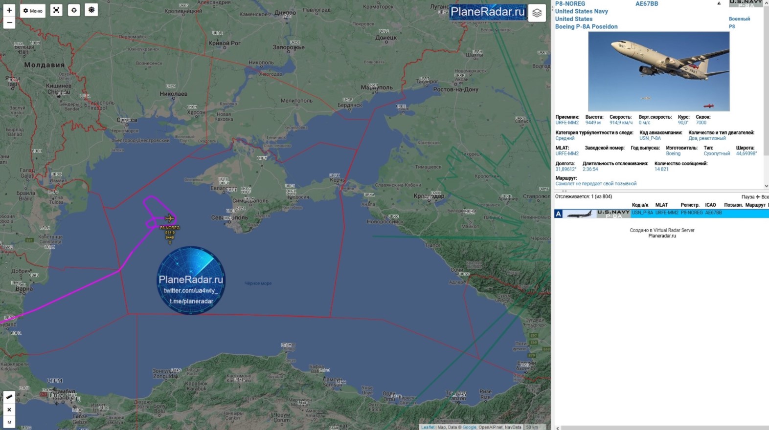
Task: Click the 9449 м altitude value
Action: [x=593, y=123]
